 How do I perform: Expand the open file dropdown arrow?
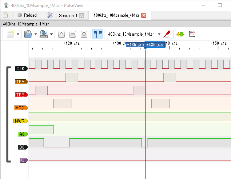click(36, 34)
